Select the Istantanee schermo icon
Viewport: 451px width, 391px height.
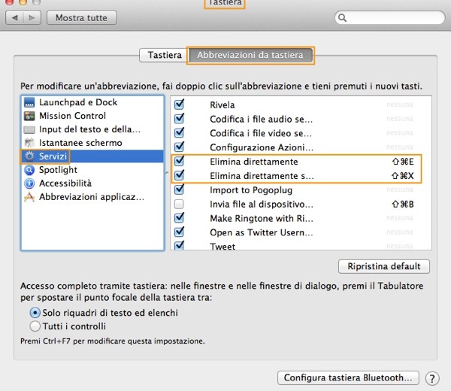(29, 143)
